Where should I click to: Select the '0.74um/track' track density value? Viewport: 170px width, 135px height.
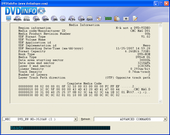point(139,72)
